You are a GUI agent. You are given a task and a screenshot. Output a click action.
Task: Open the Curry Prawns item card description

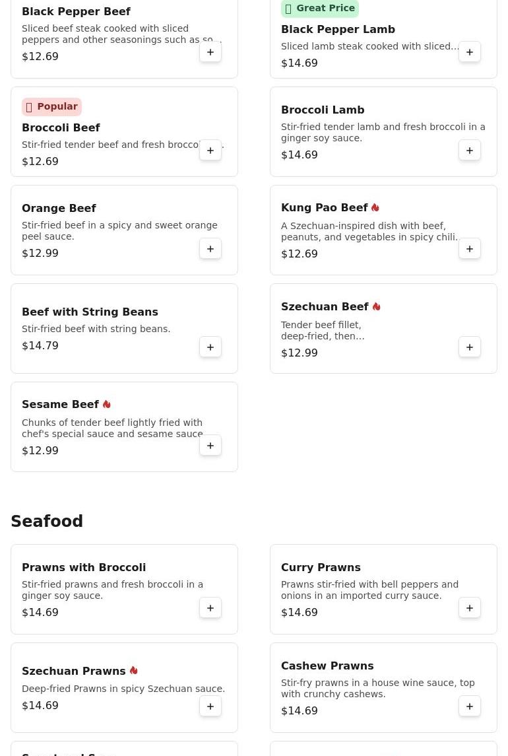point(369,590)
